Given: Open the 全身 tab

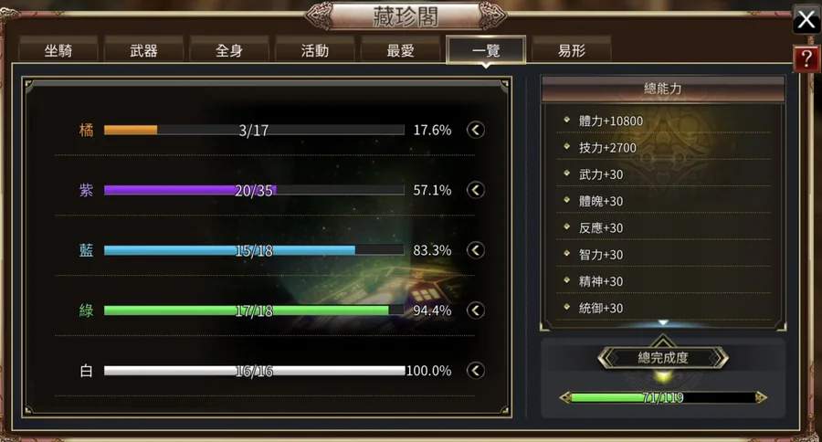Looking at the screenshot, I should pyautogui.click(x=229, y=50).
